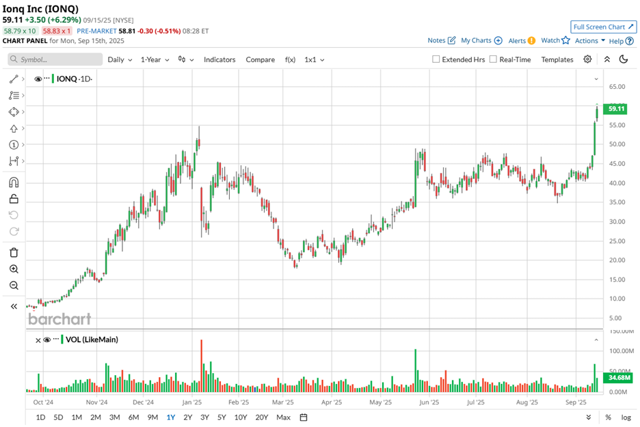640x427 pixels.
Task: Add to My Charts plus icon
Action: point(498,40)
